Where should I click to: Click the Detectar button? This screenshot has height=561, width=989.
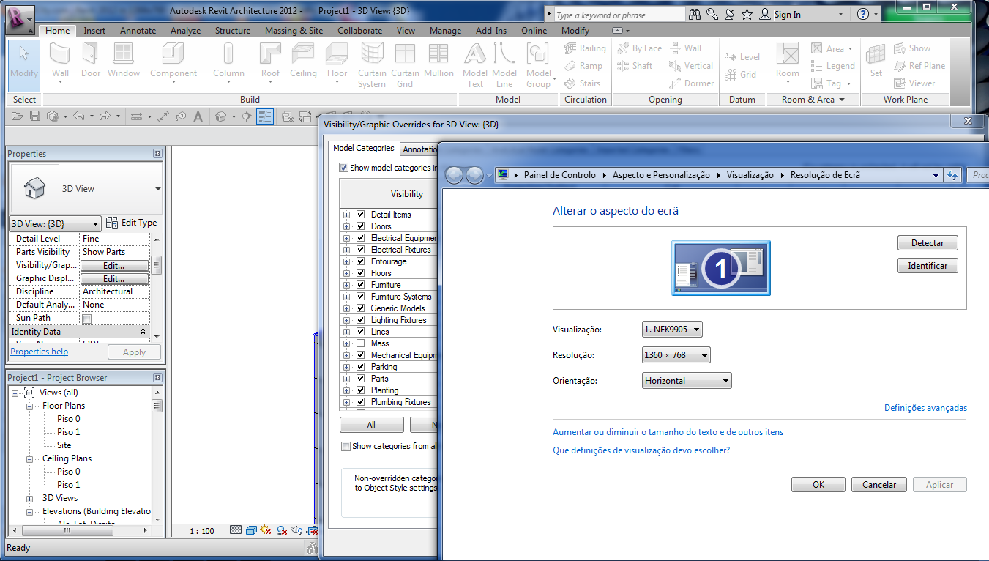coord(928,243)
